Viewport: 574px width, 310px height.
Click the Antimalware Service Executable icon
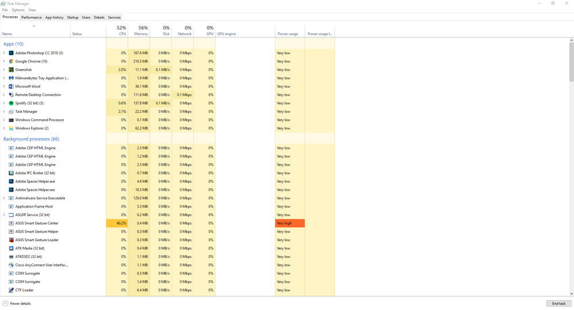tap(11, 198)
